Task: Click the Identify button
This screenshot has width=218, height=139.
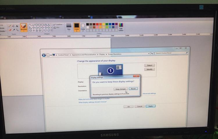Action: coord(149,69)
